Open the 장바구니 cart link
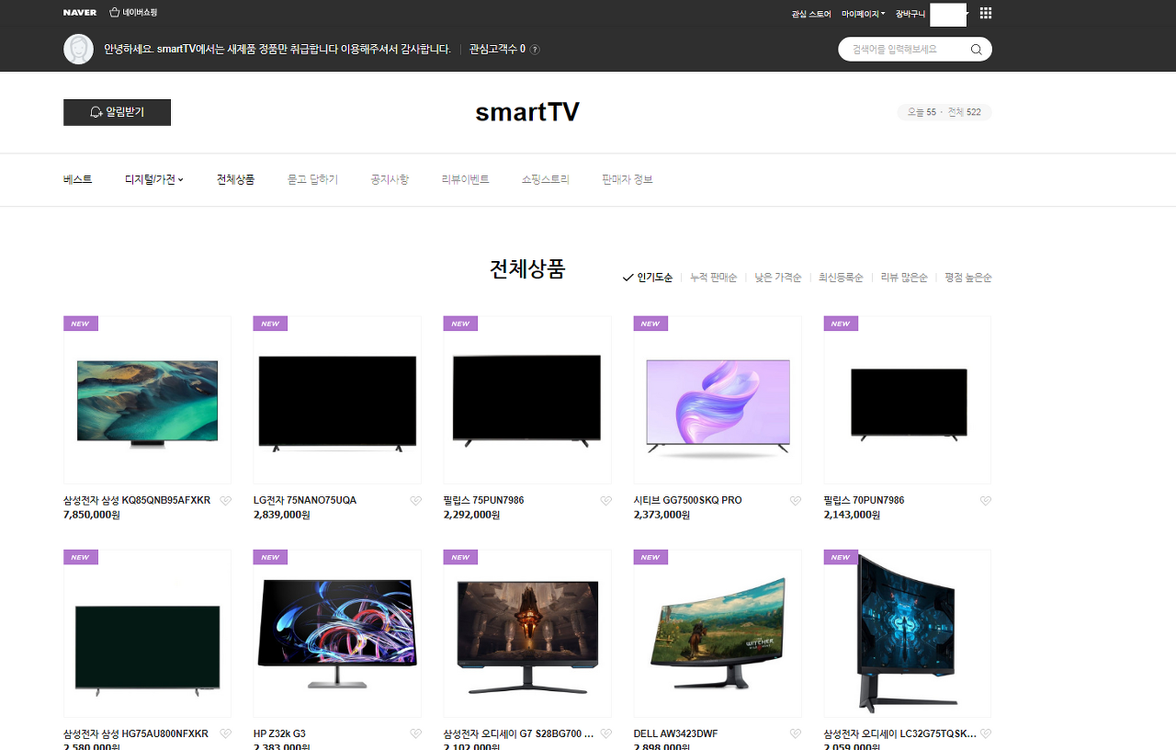 click(910, 14)
